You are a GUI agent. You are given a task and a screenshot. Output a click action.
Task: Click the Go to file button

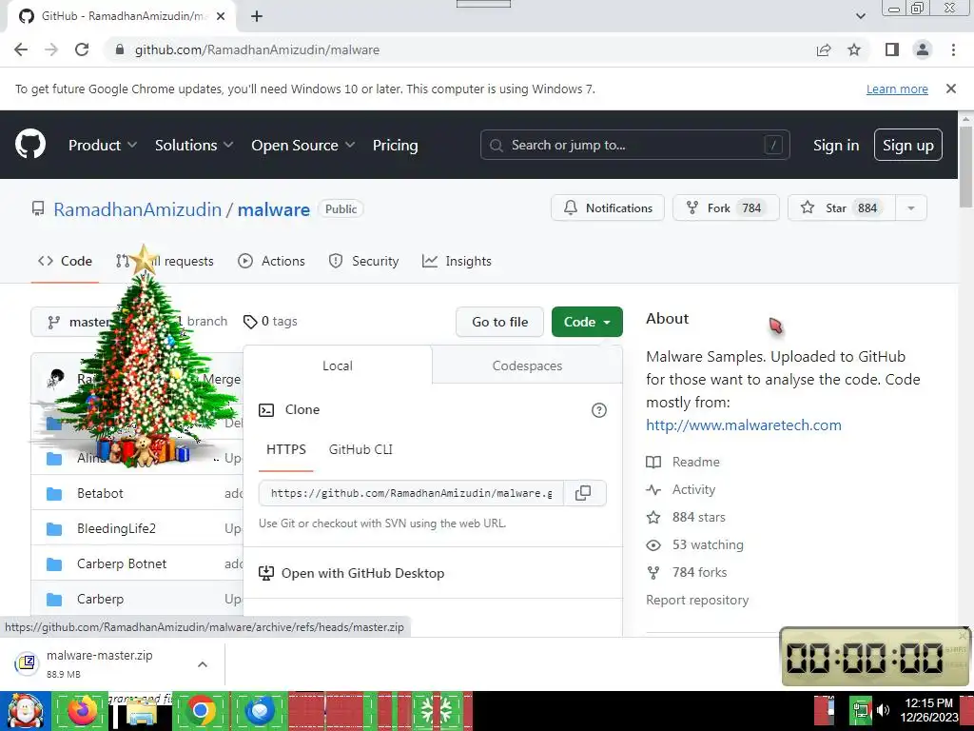pos(500,322)
